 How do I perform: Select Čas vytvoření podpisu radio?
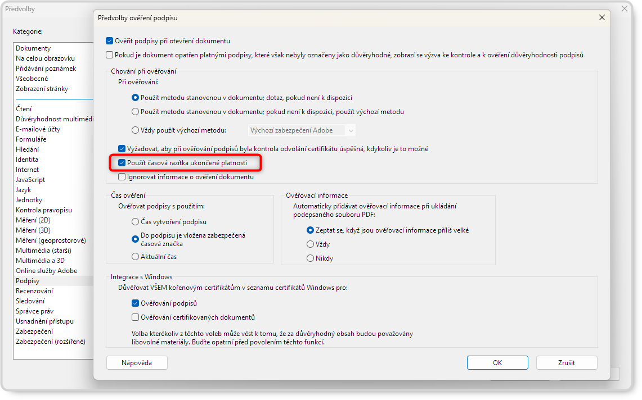point(135,222)
